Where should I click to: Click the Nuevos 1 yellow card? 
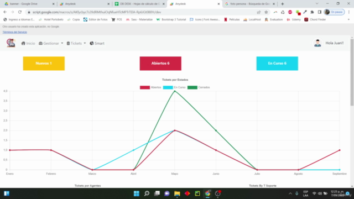[44, 64]
